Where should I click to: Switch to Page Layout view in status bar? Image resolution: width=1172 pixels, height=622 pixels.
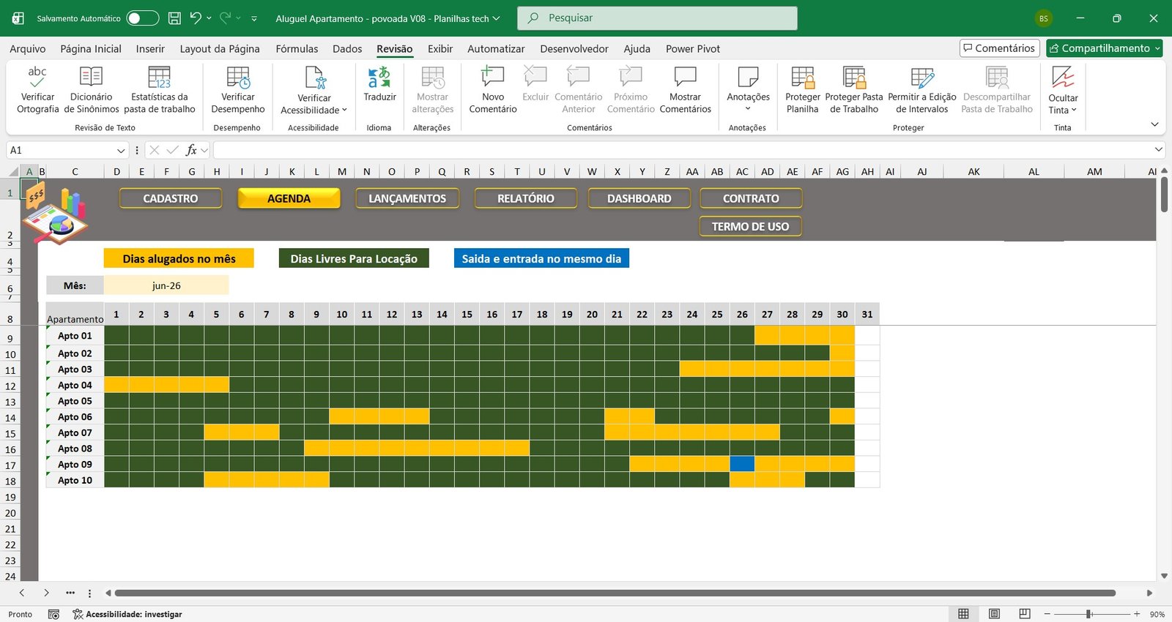pyautogui.click(x=994, y=614)
